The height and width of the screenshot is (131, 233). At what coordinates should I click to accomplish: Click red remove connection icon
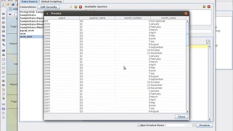coord(80,7)
